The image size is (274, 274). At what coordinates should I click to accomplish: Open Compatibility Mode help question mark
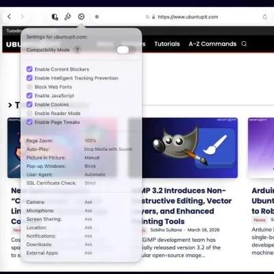(77, 50)
